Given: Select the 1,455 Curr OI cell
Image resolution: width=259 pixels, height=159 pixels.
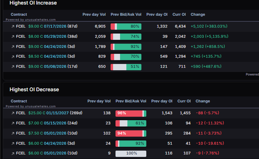Looking at the screenshot, I should point(185,113).
